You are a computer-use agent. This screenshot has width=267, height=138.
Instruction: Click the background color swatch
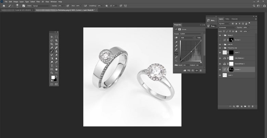click(55, 80)
